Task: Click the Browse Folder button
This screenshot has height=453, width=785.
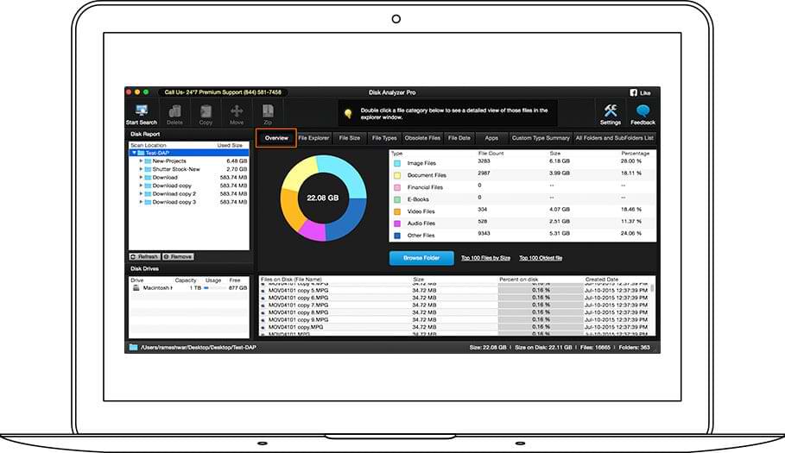Action: (421, 258)
